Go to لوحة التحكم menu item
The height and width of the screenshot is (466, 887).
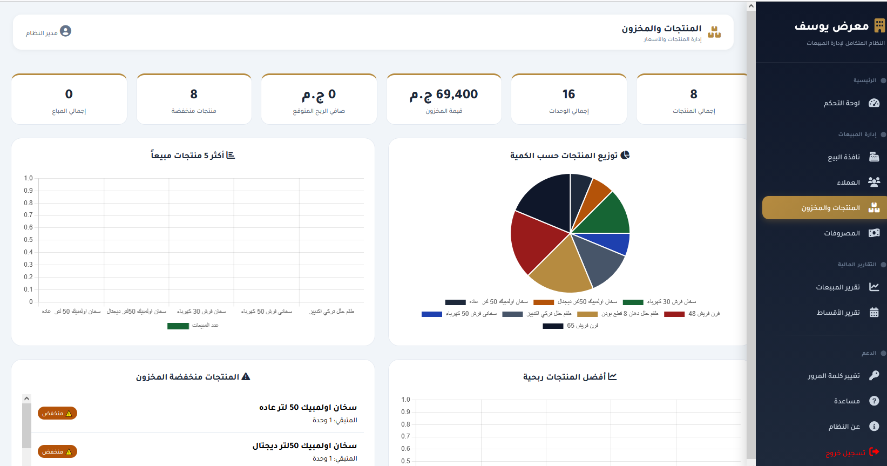(x=824, y=103)
